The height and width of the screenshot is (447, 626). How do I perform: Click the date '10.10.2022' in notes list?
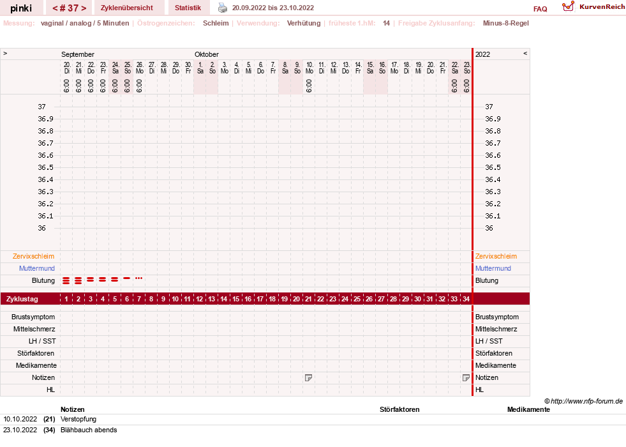coord(20,419)
